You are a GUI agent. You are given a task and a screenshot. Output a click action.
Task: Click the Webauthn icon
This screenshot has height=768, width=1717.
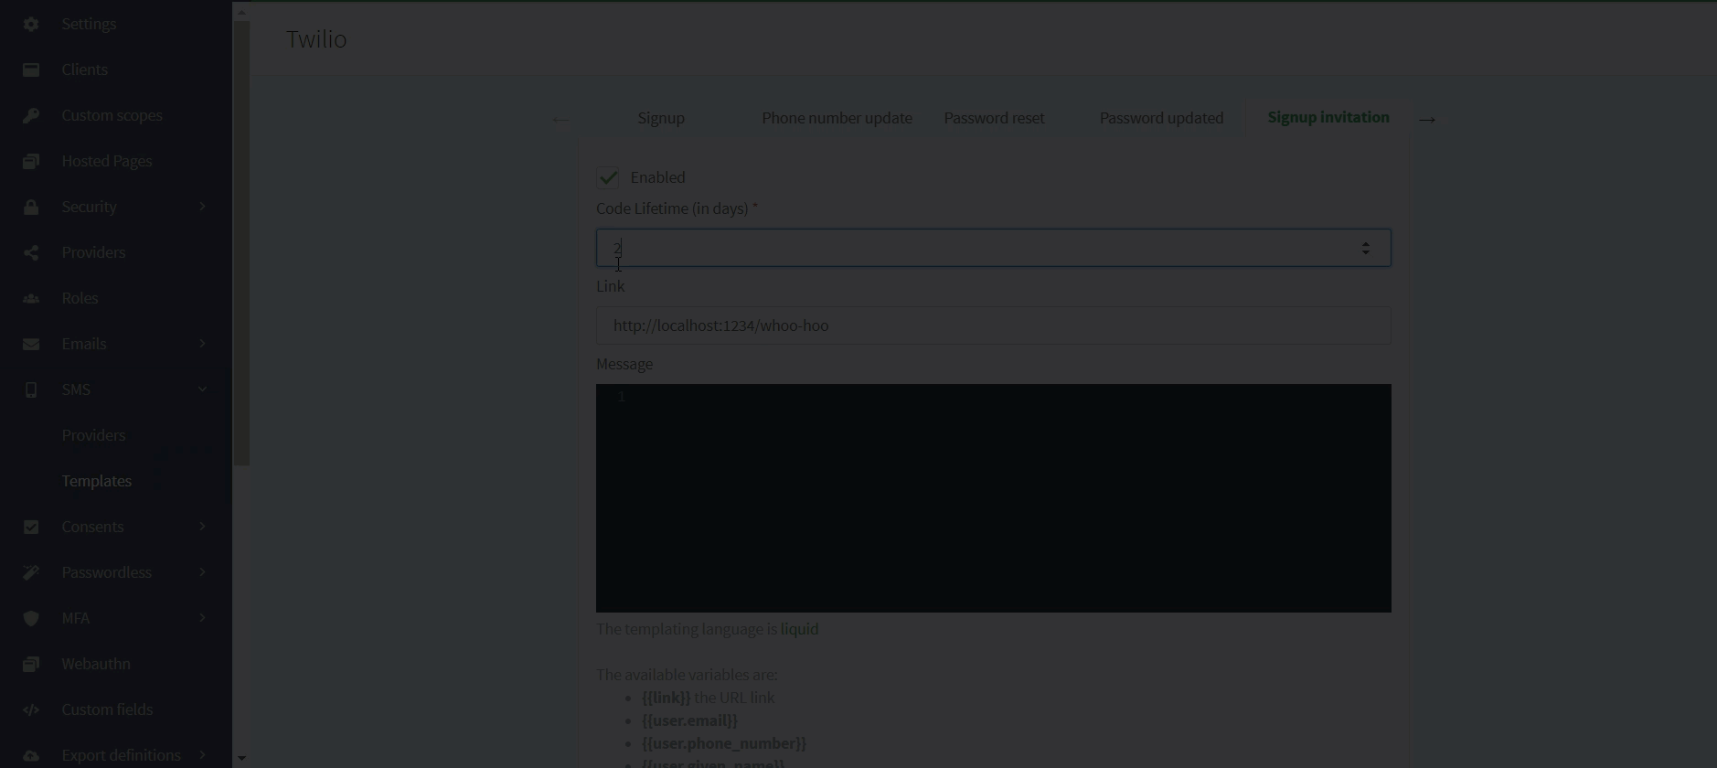coord(31,664)
